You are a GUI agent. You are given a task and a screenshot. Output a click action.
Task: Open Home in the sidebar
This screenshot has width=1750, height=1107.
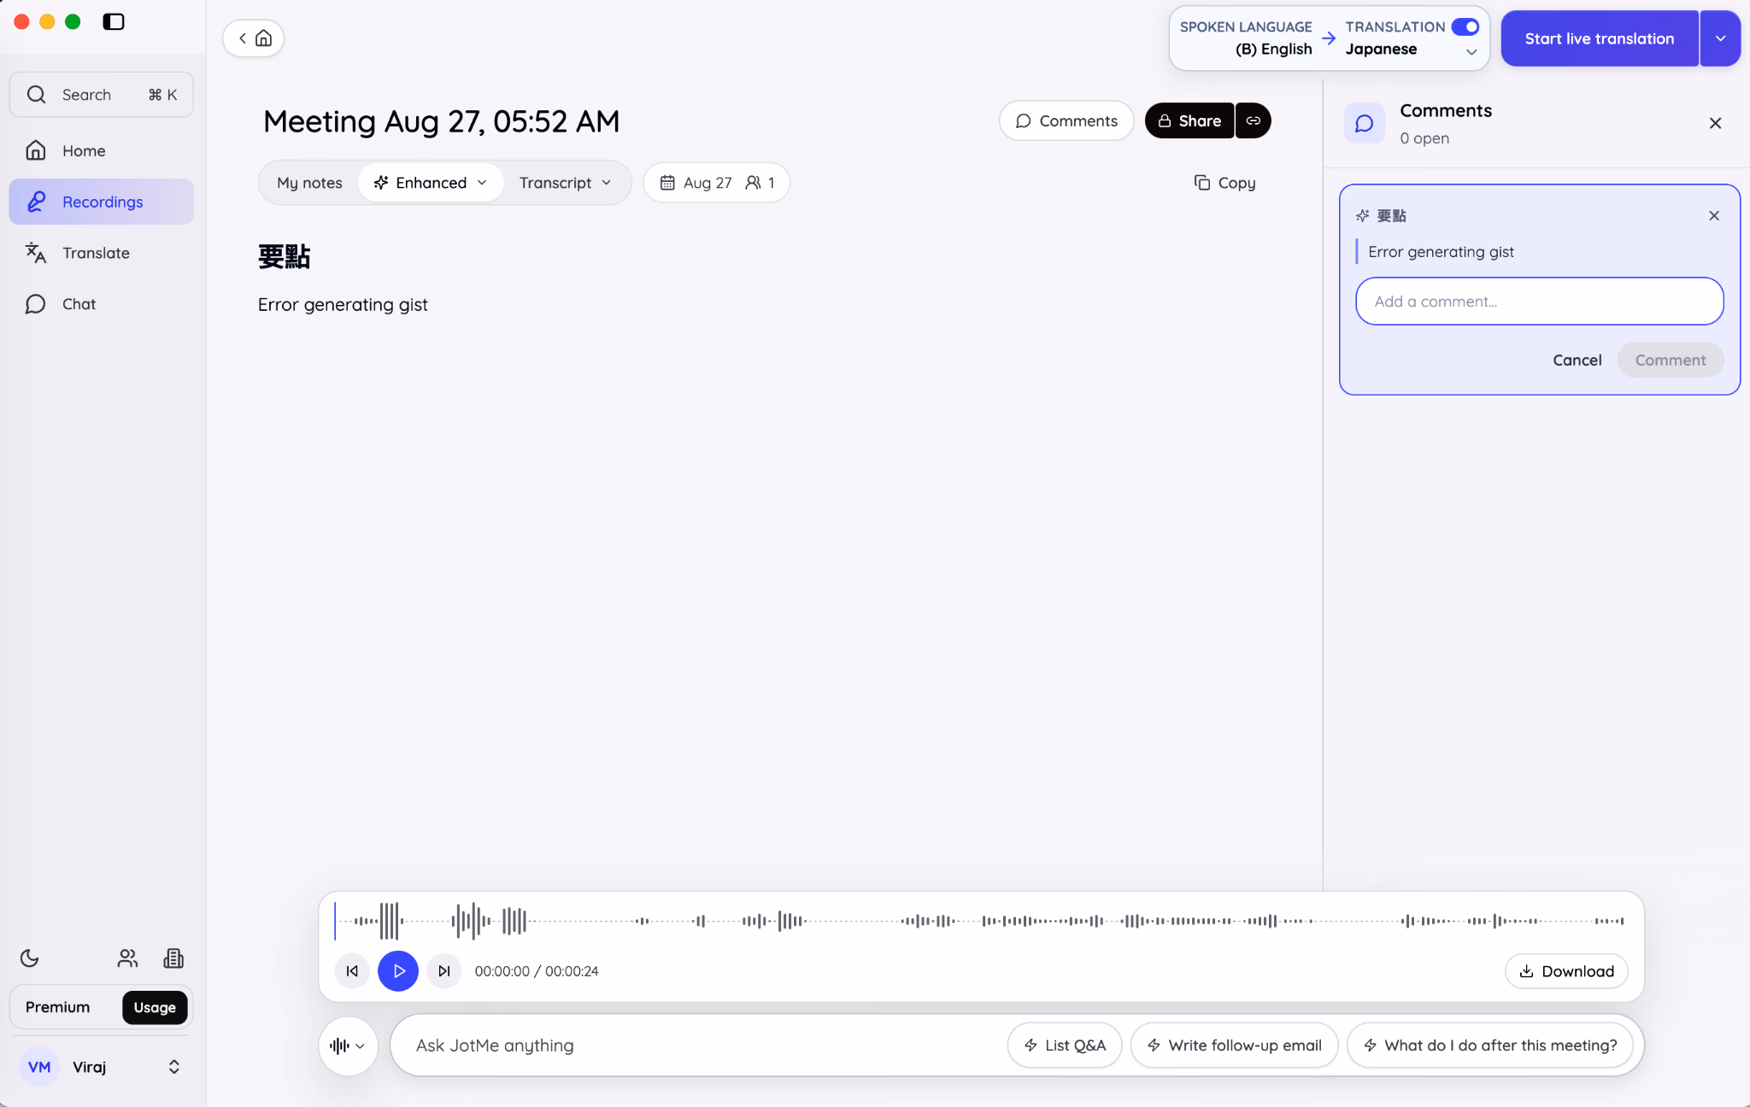tap(101, 150)
